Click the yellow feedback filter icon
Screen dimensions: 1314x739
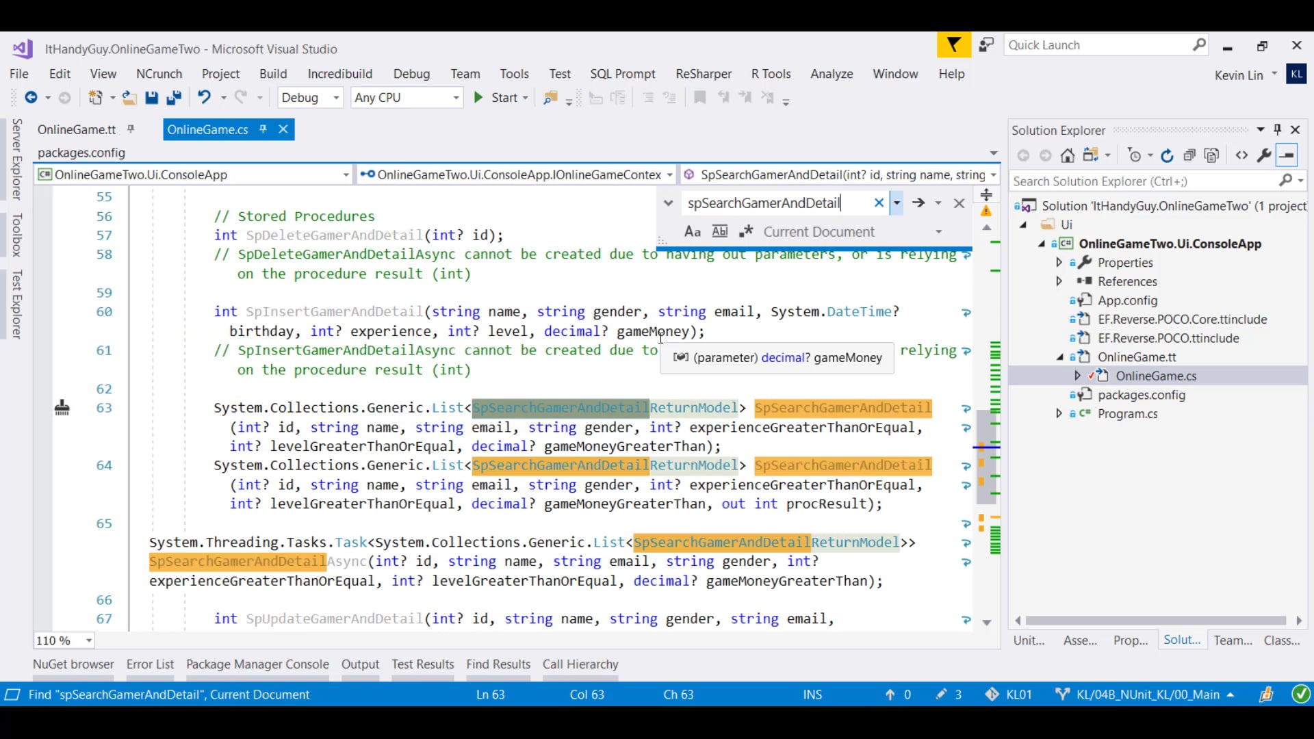tap(953, 46)
